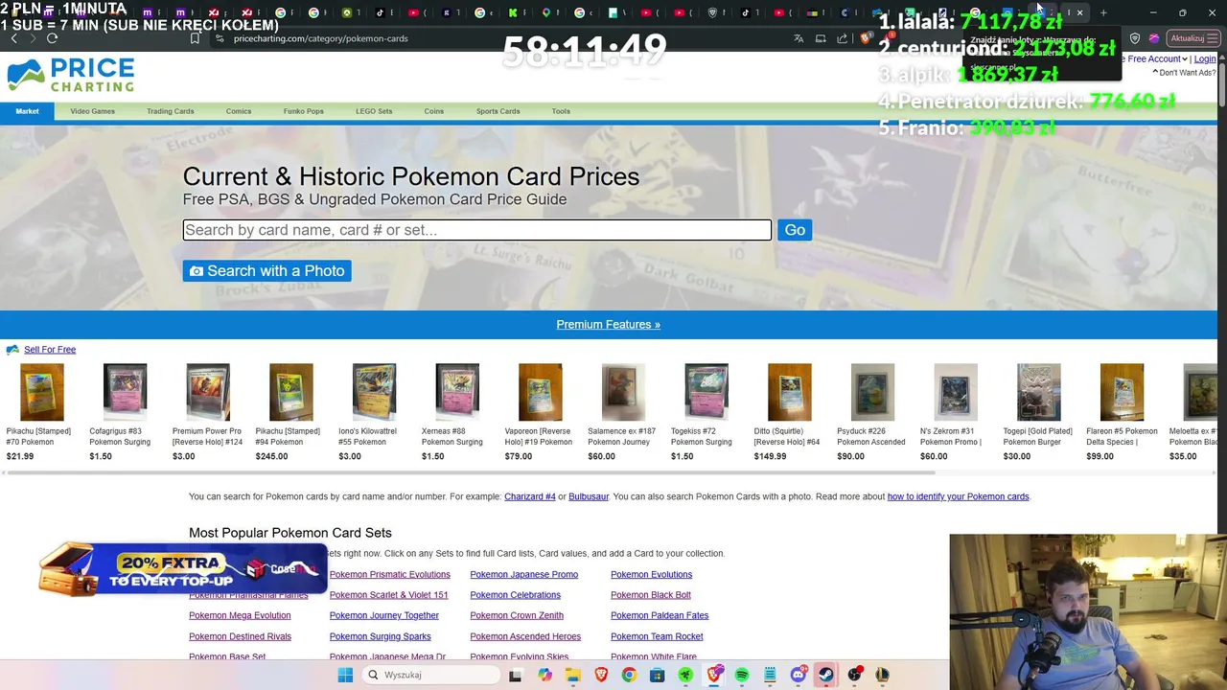The image size is (1227, 690).
Task: Open the Tools menu
Action: (561, 111)
